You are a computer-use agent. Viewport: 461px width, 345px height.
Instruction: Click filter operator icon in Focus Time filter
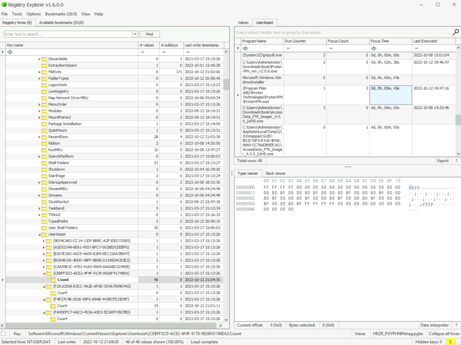click(x=373, y=48)
